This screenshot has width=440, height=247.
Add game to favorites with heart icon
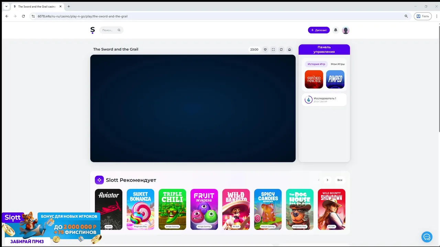coord(265,49)
